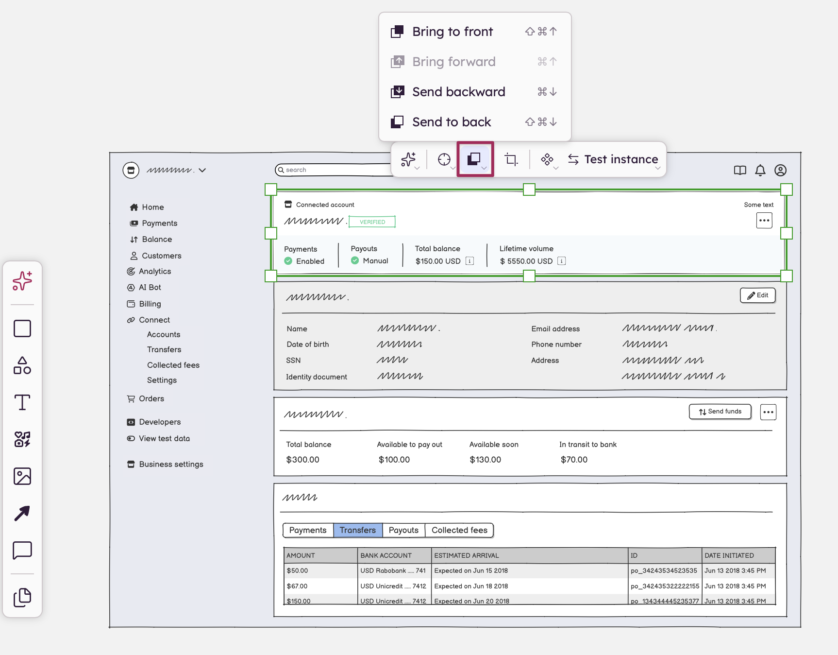The width and height of the screenshot is (838, 655).
Task: Open the Pages tool in left sidebar
Action: click(22, 597)
